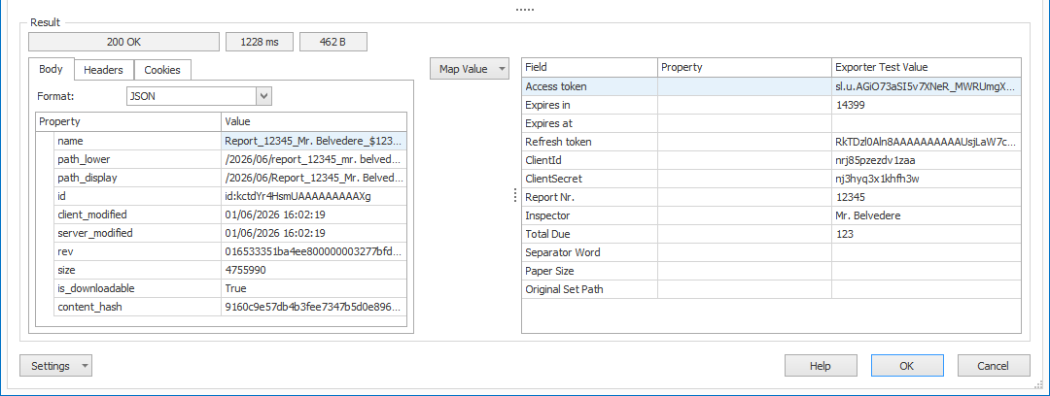Image resolution: width=1050 pixels, height=396 pixels.
Task: Click the Value column header in Body
Action: click(313, 121)
